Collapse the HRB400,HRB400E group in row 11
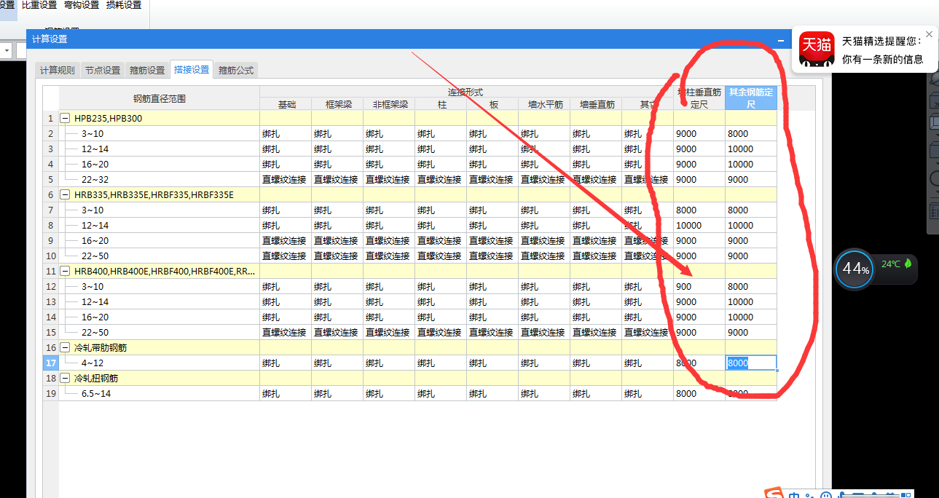The image size is (939, 498). click(x=66, y=272)
